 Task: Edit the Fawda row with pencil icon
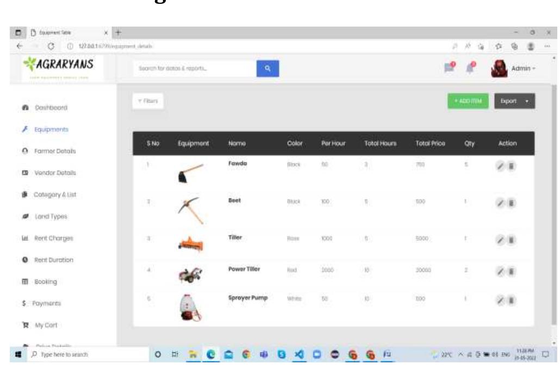pos(500,166)
